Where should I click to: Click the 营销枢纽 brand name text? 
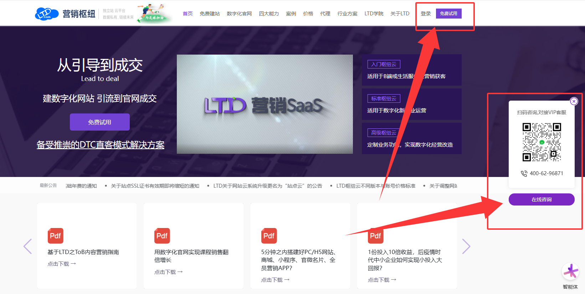pos(79,14)
